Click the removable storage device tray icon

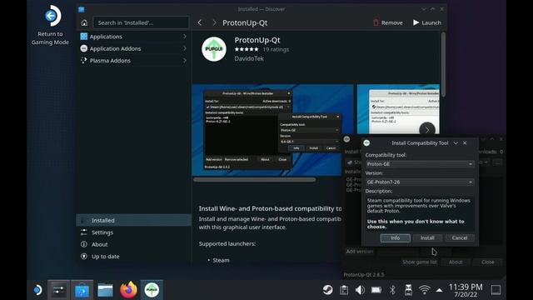coord(408,290)
